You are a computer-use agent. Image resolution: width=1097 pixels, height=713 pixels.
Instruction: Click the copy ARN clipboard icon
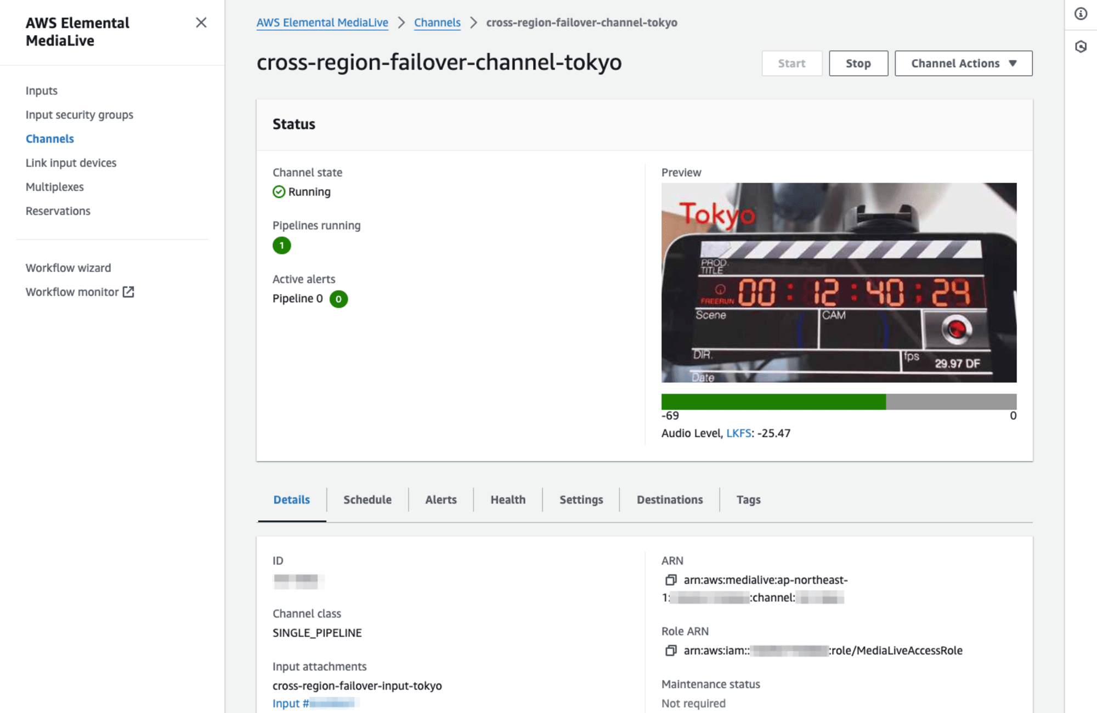coord(670,579)
